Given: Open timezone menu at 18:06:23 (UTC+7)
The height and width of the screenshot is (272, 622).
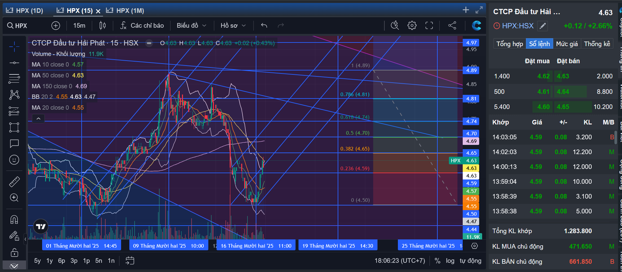Looking at the screenshot, I should [x=400, y=261].
